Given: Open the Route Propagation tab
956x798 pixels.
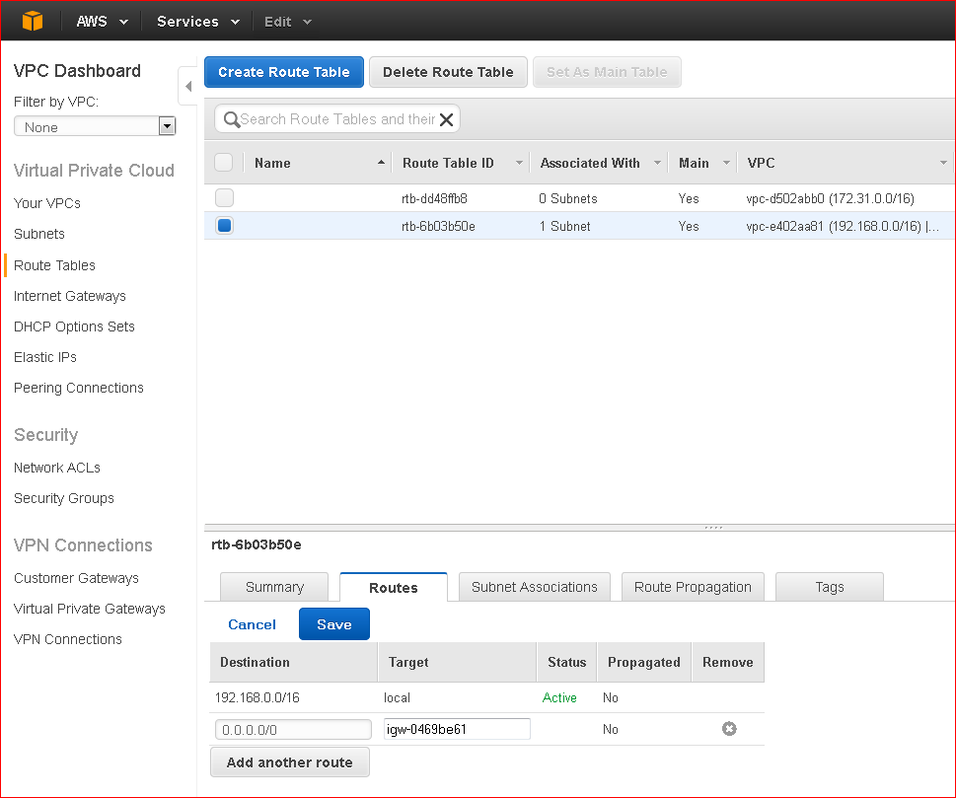Looking at the screenshot, I should point(693,587).
